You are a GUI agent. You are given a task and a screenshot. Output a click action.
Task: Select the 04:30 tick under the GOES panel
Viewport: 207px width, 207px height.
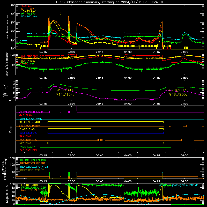pos(184,104)
